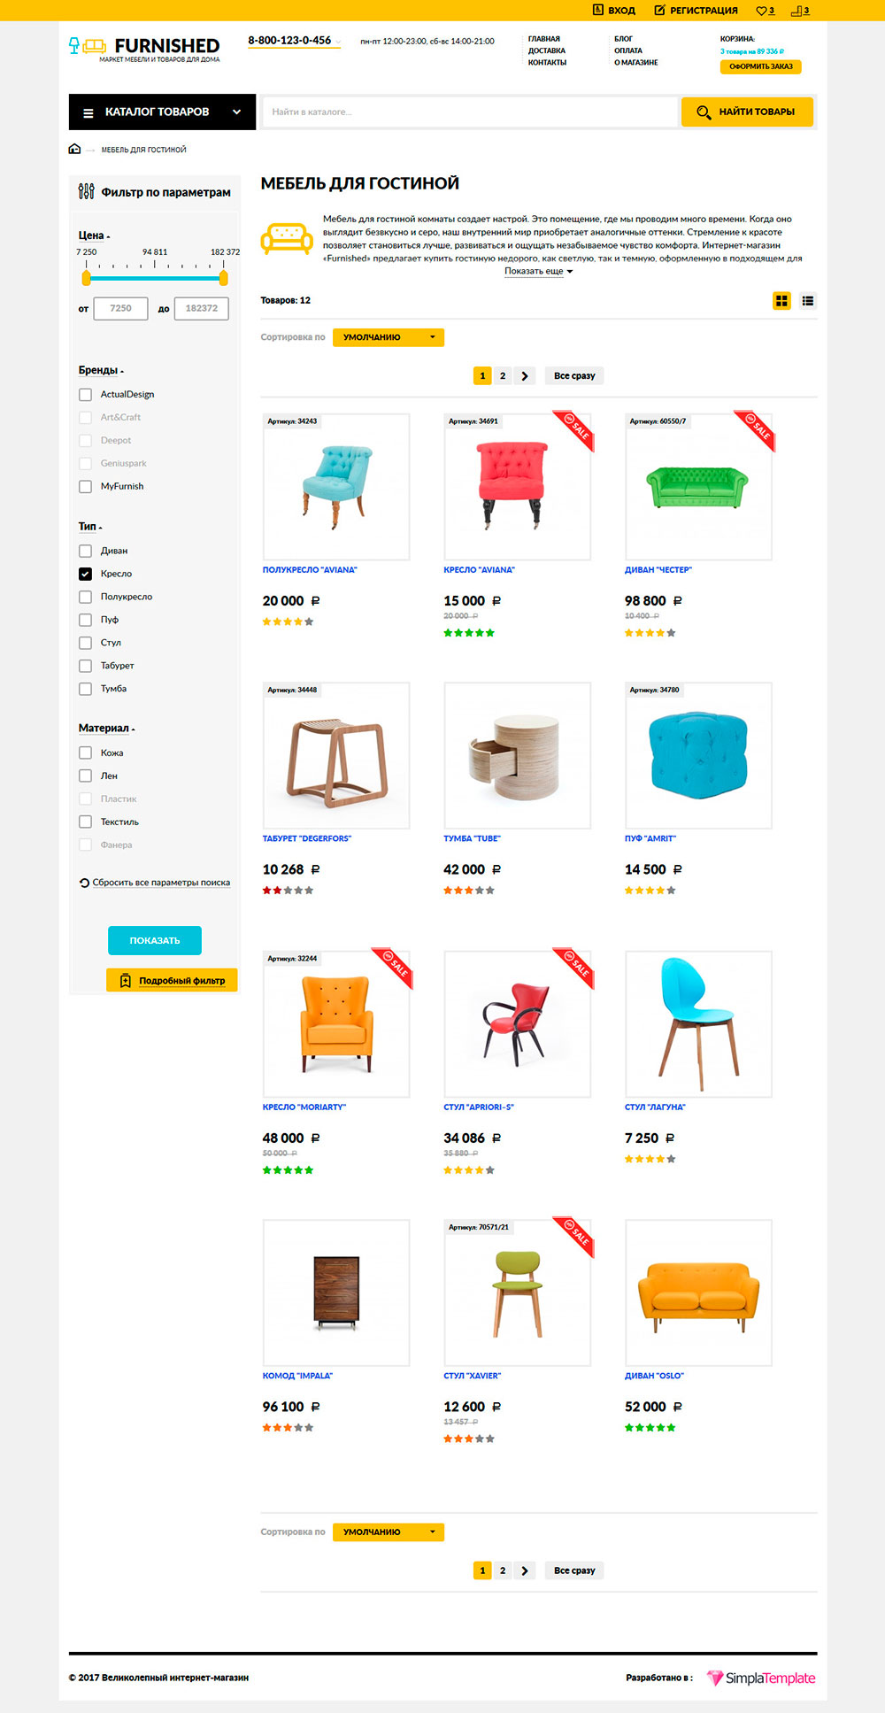Screen dimensions: 885x1713
Task: Click the blue ПОКАЗАТЬ filter button
Action: coord(155,940)
